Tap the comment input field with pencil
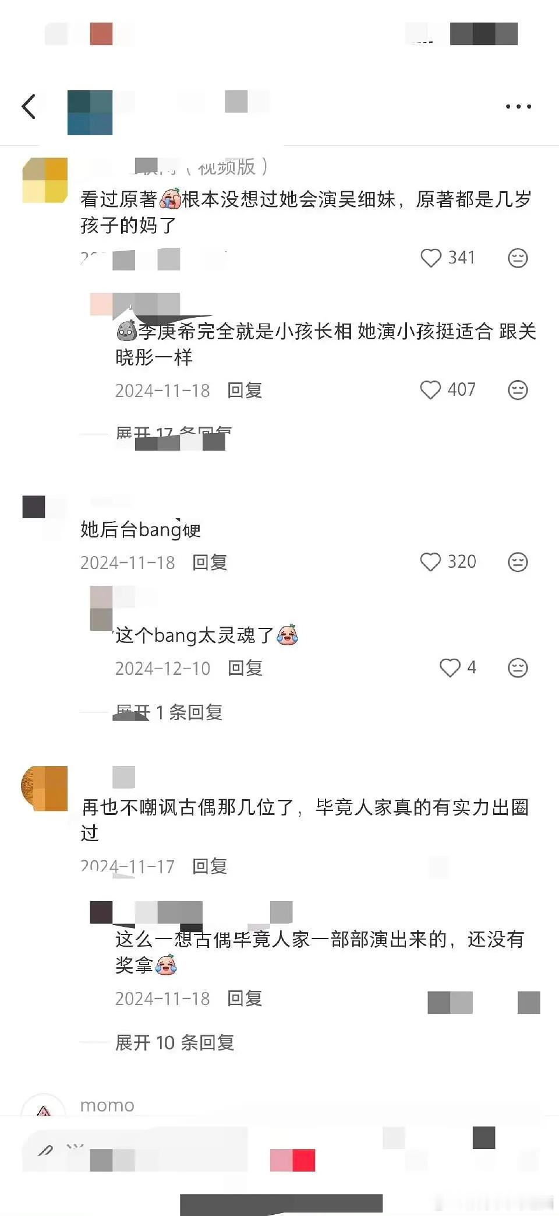This screenshot has height=1216, width=559. click(135, 1150)
